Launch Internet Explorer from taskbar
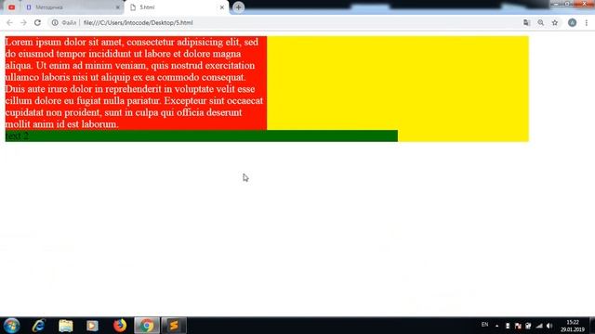The width and height of the screenshot is (595, 334). tap(38, 326)
